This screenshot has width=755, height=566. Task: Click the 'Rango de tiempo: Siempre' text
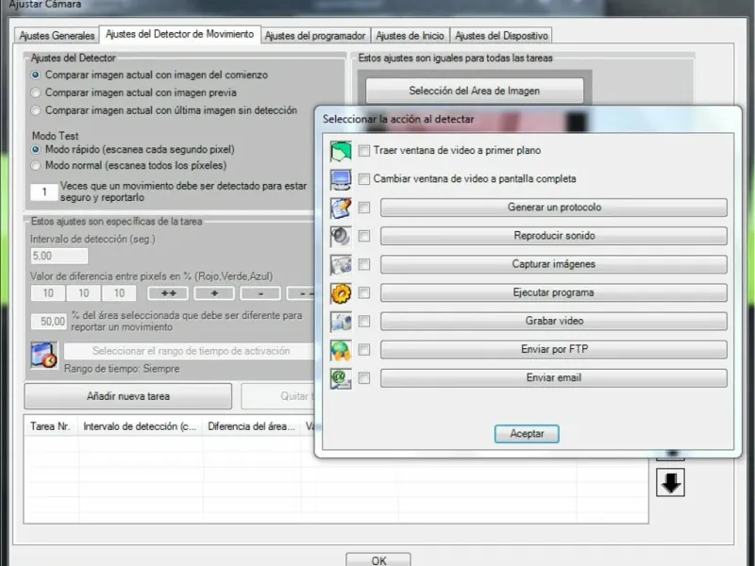(122, 369)
